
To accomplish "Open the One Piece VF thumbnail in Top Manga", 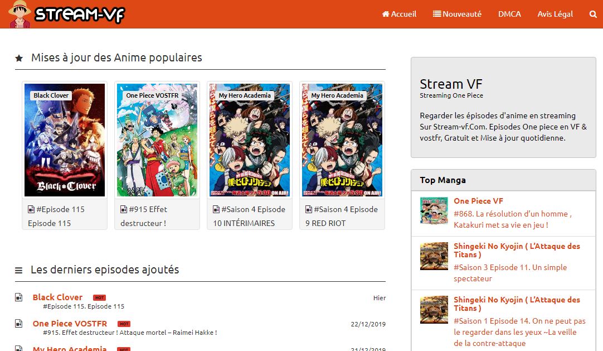I will (434, 210).
